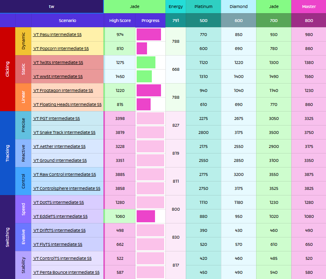Select the Master rank header
This screenshot has height=279, width=326.
(x=308, y=6)
